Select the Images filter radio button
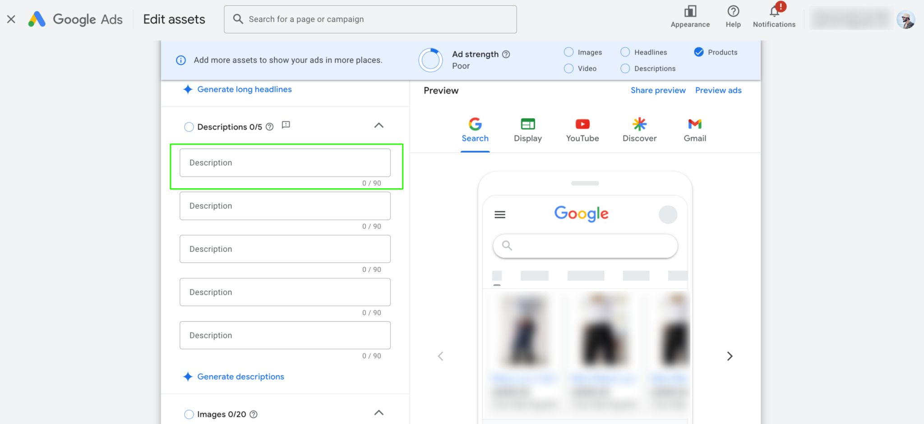Screen dimensions: 924x424 pyautogui.click(x=568, y=52)
